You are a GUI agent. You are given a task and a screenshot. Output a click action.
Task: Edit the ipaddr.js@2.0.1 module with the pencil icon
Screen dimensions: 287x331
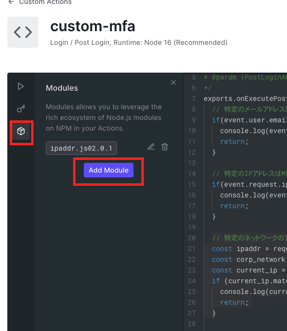pos(151,147)
